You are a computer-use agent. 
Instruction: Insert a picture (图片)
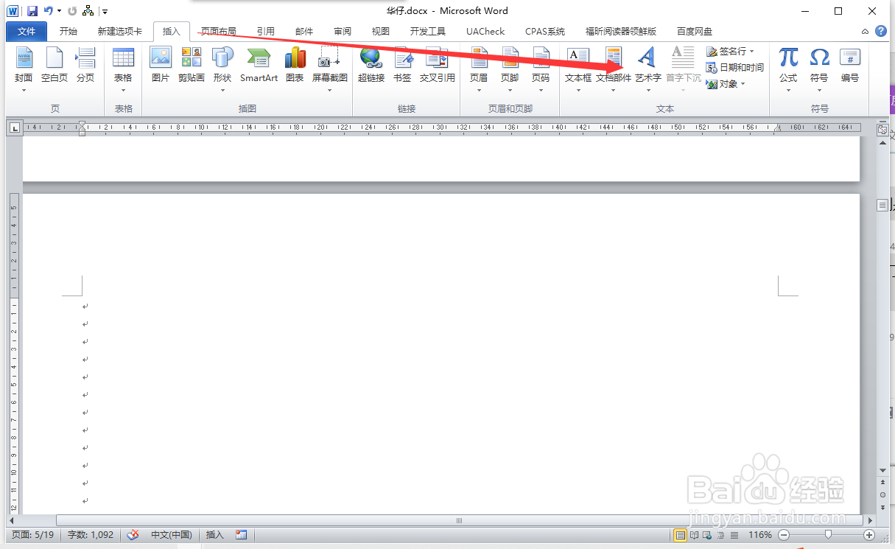click(x=161, y=65)
